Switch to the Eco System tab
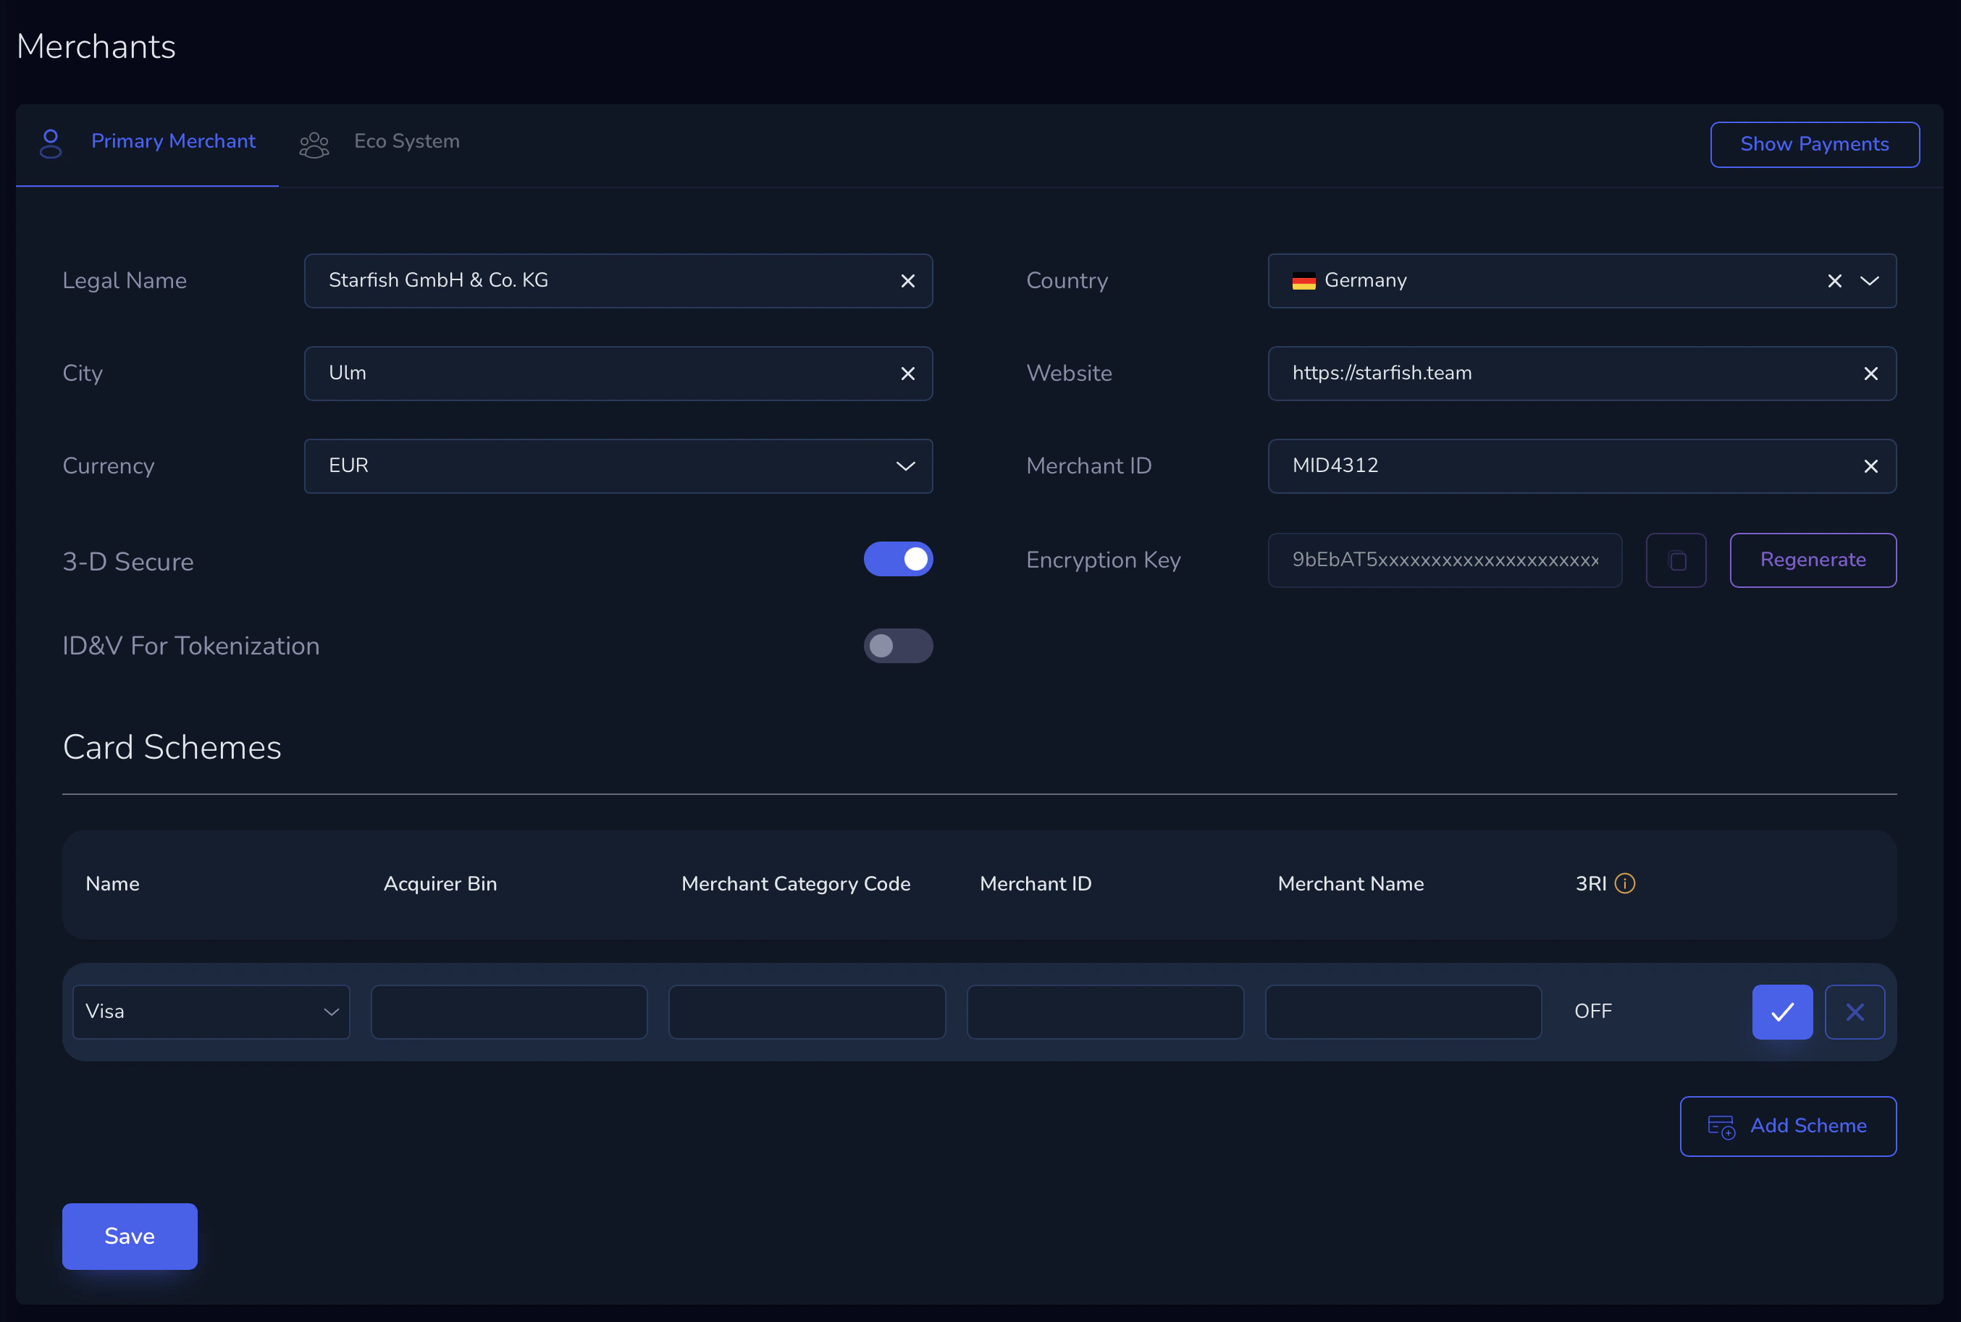Image resolution: width=1961 pixels, height=1322 pixels. click(406, 140)
